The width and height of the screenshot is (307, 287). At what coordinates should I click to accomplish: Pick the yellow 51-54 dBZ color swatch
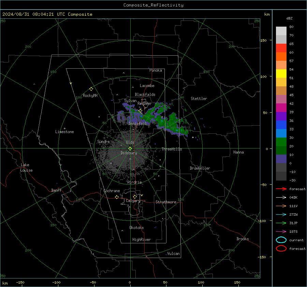pyautogui.click(x=281, y=74)
